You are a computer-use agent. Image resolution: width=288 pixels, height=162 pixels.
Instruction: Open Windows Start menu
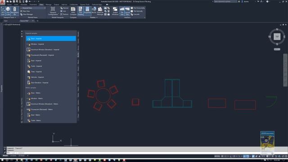2,160
